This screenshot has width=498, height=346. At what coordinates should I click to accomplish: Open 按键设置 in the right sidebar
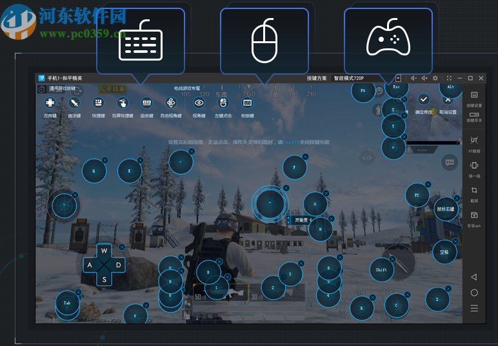(x=474, y=99)
